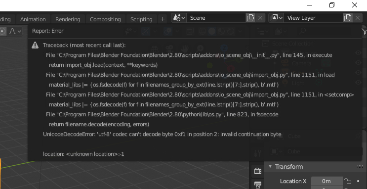Open the outliner filter funnel icon

tap(364, 31)
